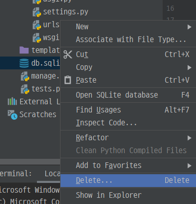Click the External Libraries bar-chart icon

point(12,102)
